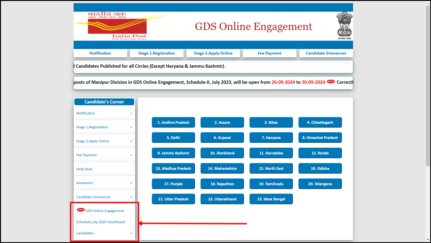Open 6. Gujarat
Screen dimensions: 431x243
tap(222, 138)
